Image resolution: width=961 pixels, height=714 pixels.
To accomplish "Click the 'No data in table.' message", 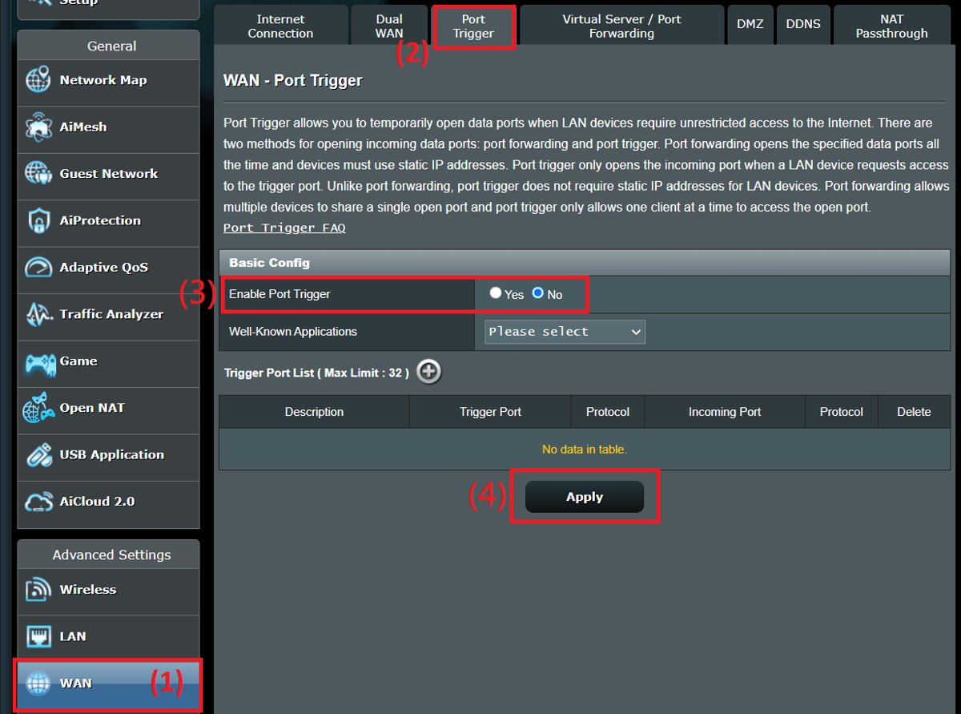I will pyautogui.click(x=585, y=450).
